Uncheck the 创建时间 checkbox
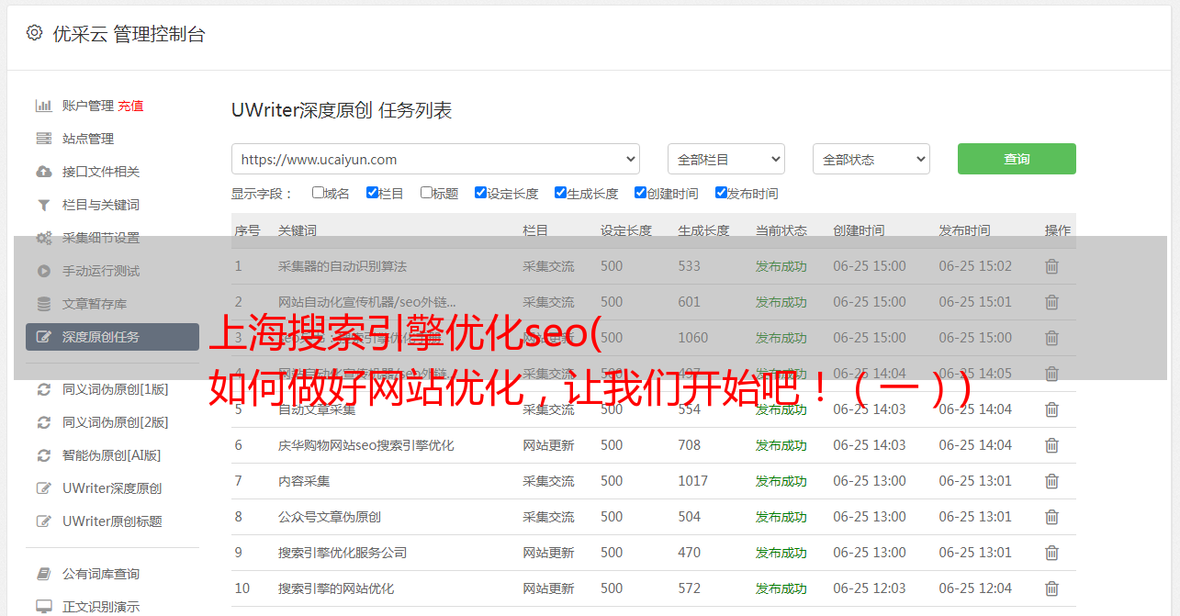Viewport: 1180px width, 616px height. (x=640, y=193)
